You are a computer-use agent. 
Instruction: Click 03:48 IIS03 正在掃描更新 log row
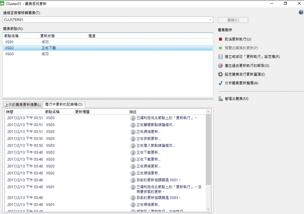pyautogui.click(x=105, y=166)
